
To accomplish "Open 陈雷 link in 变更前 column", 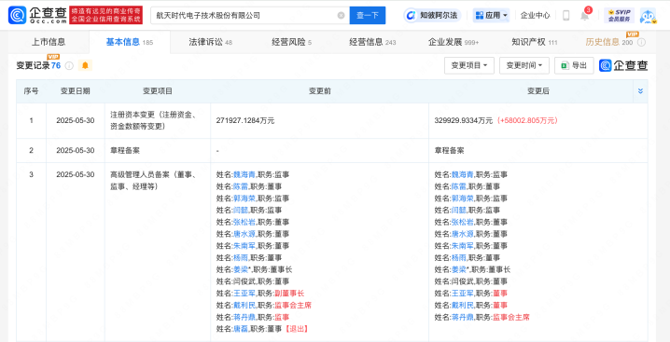I will click(x=240, y=186).
